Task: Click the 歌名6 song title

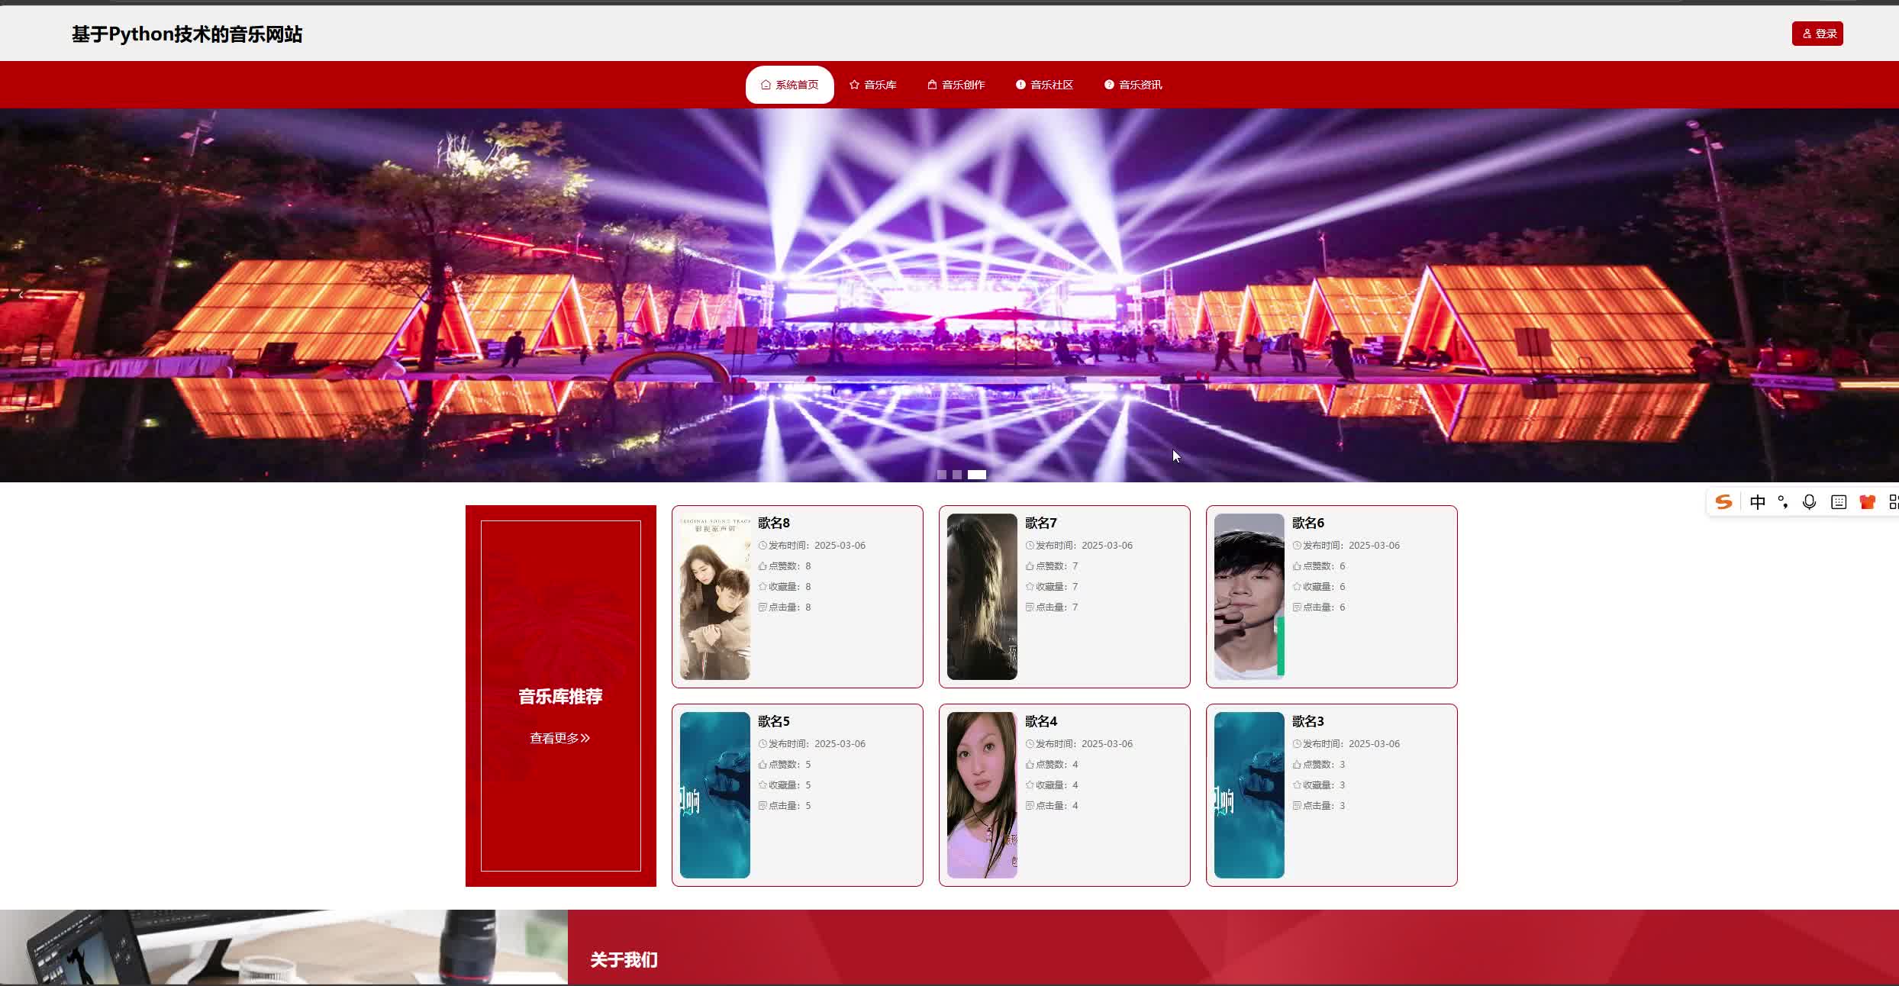Action: (x=1307, y=523)
